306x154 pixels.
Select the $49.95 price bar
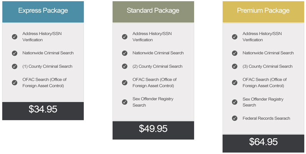tap(153, 129)
